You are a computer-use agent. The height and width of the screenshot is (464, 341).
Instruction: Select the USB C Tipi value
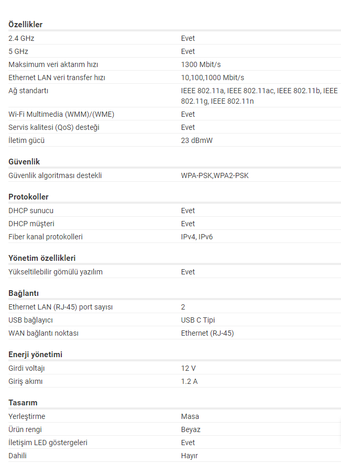coord(197,320)
